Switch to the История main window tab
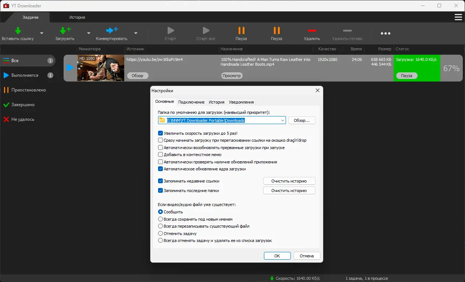The width and height of the screenshot is (465, 282). pos(77,17)
